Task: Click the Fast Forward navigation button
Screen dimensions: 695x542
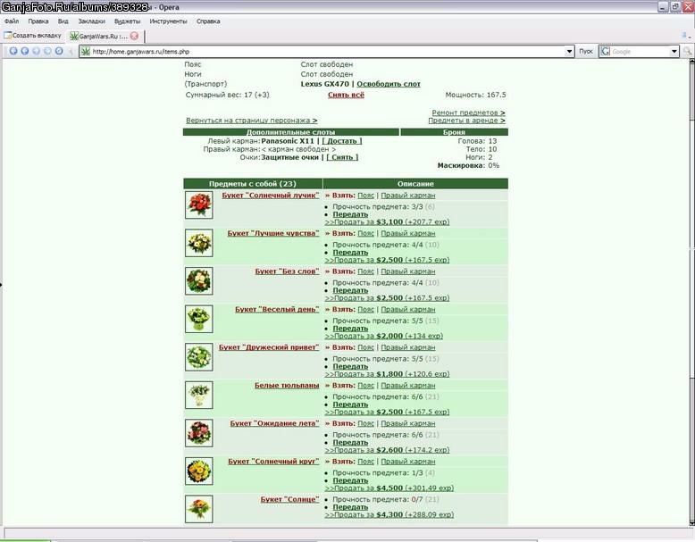Action: click(x=47, y=52)
